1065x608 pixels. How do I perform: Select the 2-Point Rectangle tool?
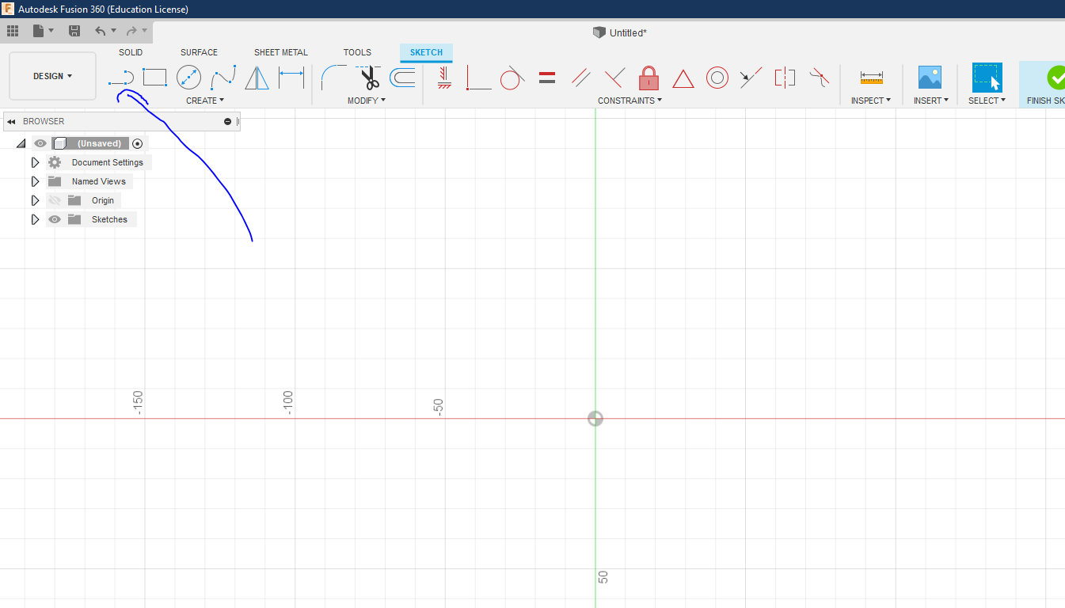point(154,78)
